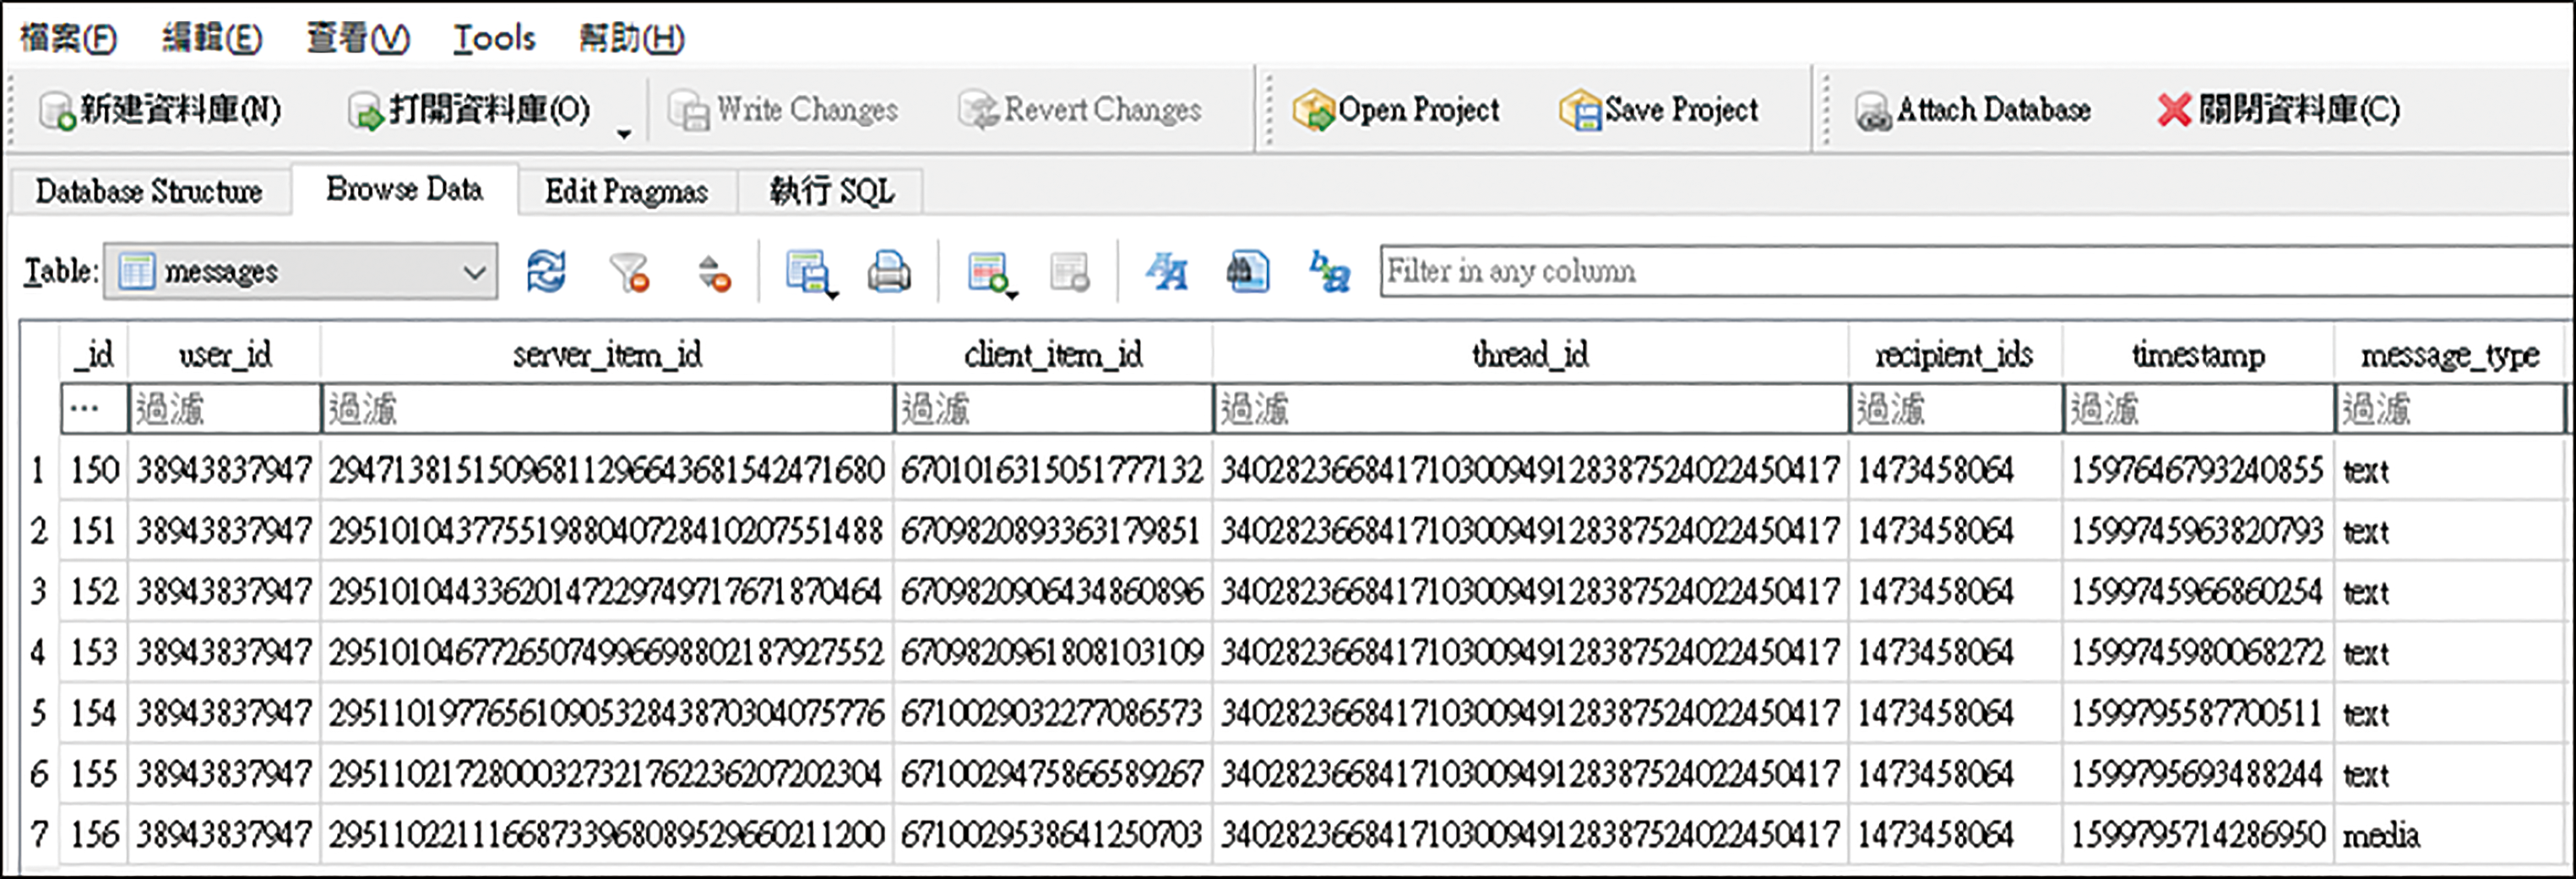Select timestamp cell 1599795587700511

point(2198,713)
